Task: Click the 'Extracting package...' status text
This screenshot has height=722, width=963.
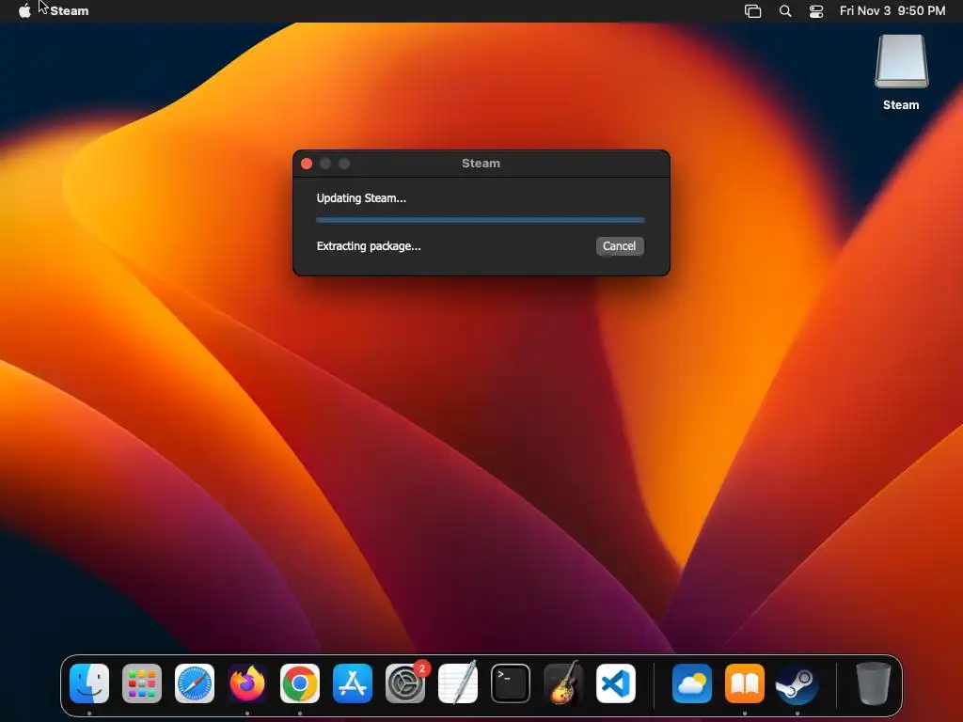Action: tap(369, 246)
